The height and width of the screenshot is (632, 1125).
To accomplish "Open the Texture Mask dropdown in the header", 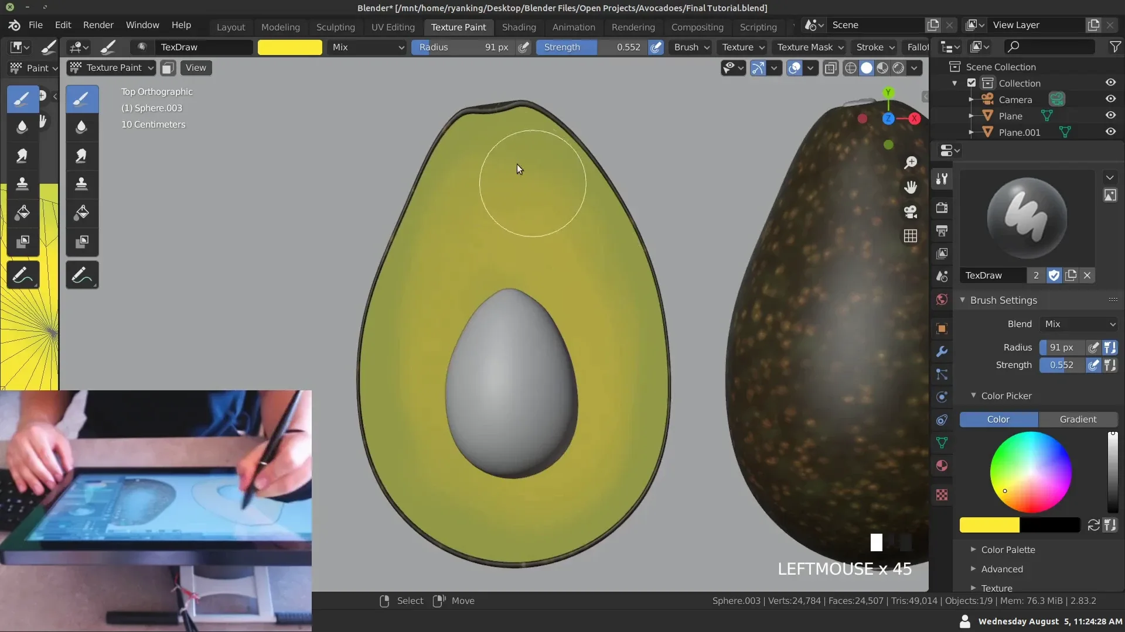I will 809,47.
